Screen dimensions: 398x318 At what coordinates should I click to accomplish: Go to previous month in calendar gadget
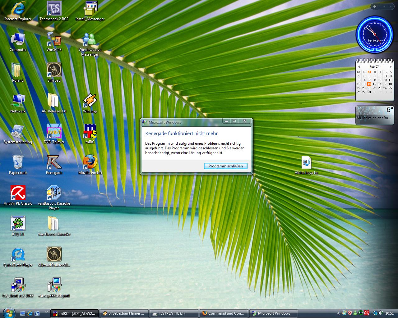click(359, 67)
